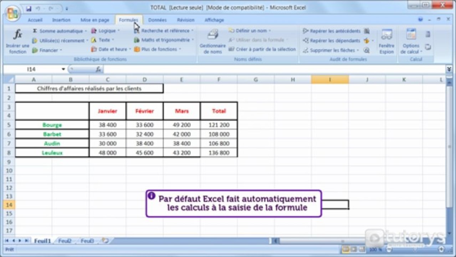Click the Redo quick access icon
Image resolution: width=456 pixels, height=257 pixels.
tap(51, 8)
